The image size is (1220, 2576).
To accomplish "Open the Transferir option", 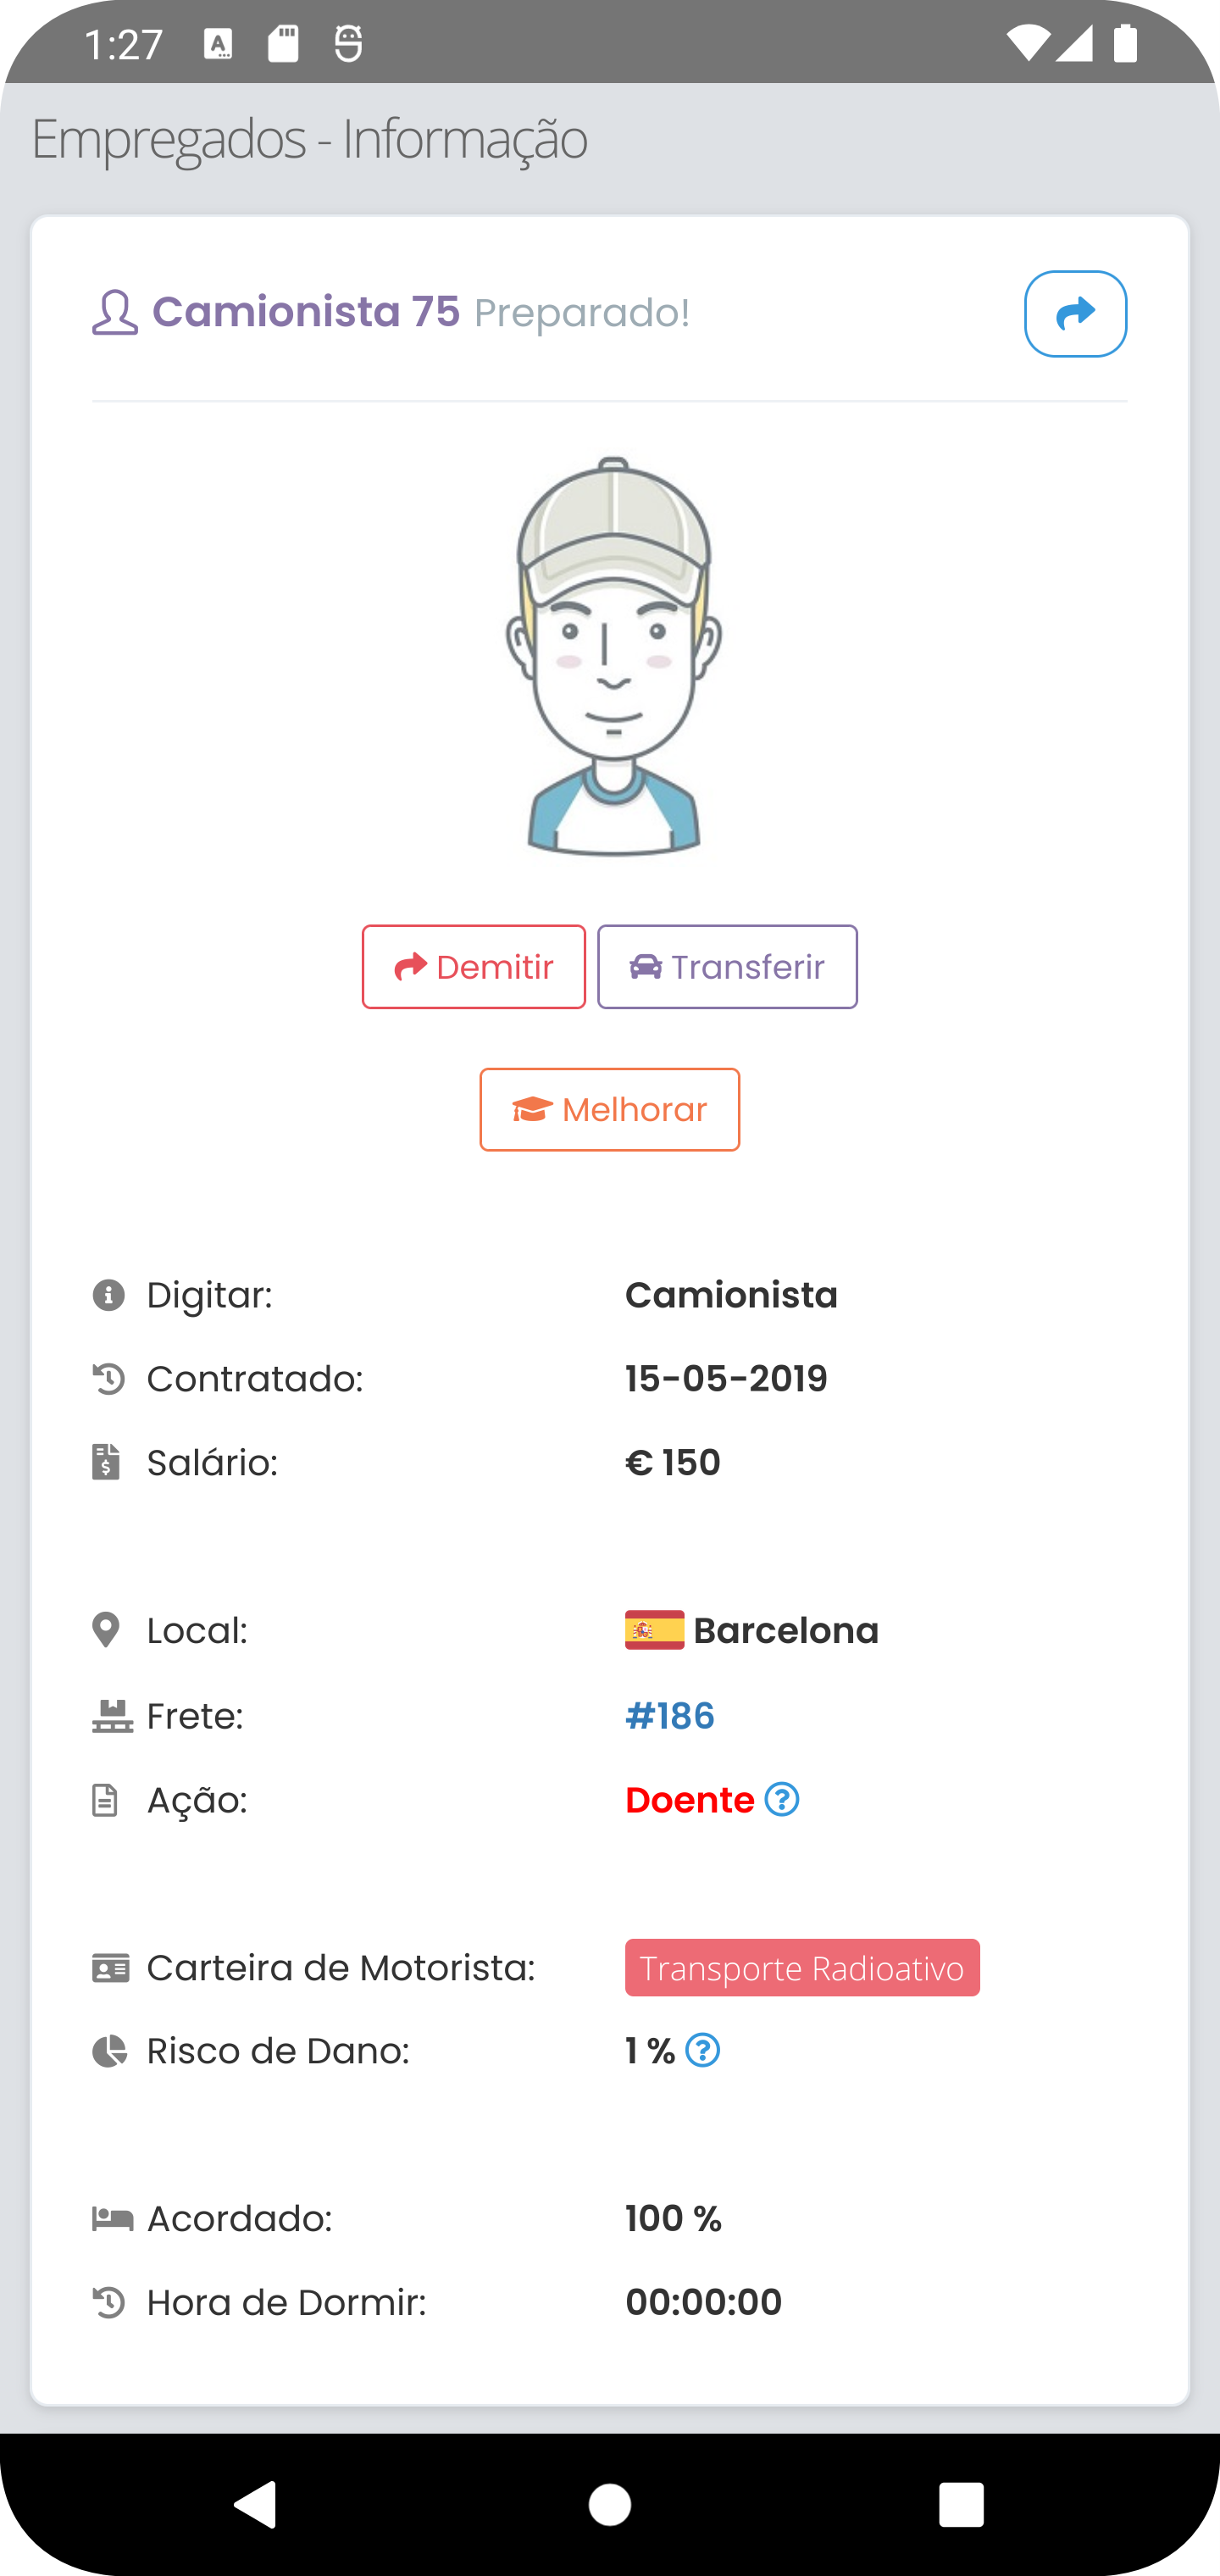I will click(x=727, y=966).
